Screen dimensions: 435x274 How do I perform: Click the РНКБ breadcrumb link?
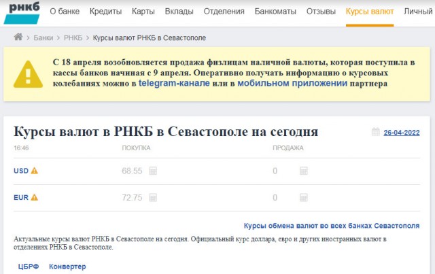click(73, 38)
